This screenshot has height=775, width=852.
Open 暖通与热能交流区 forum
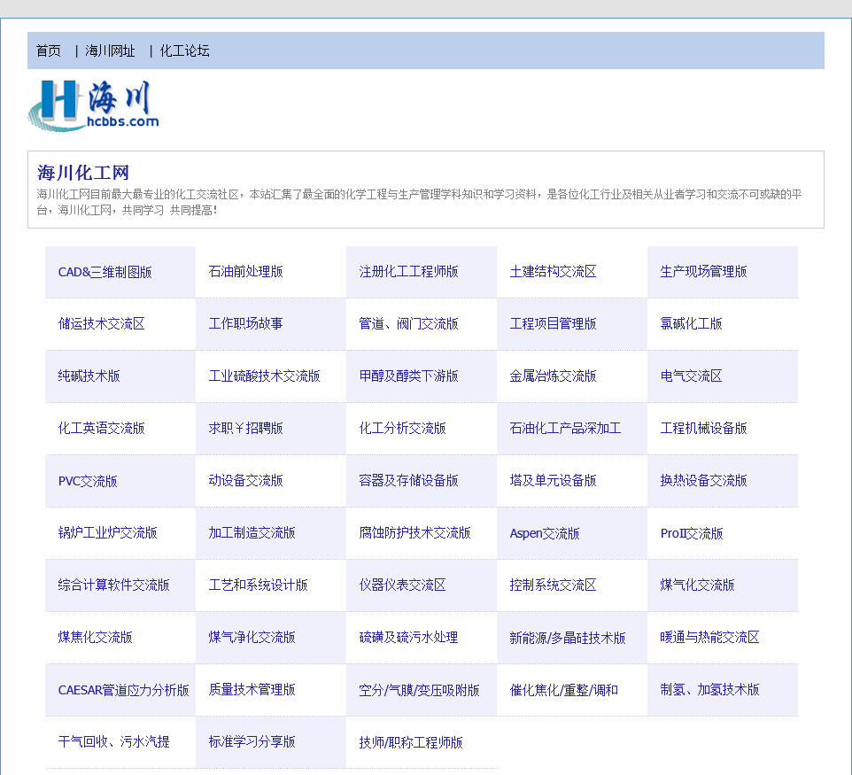pyautogui.click(x=709, y=637)
